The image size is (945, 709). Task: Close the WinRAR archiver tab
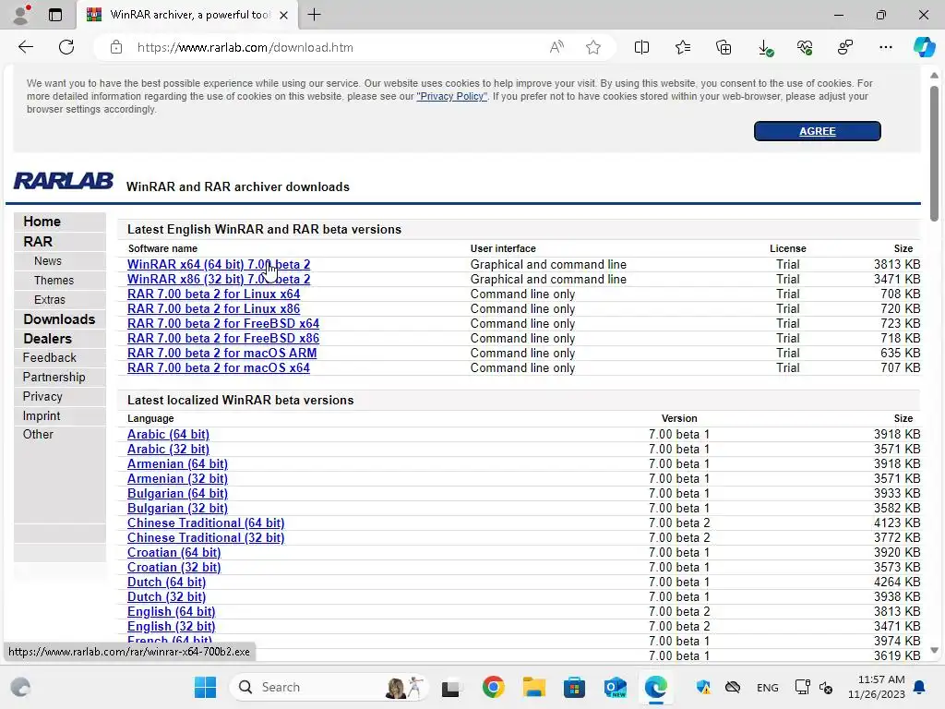284,15
